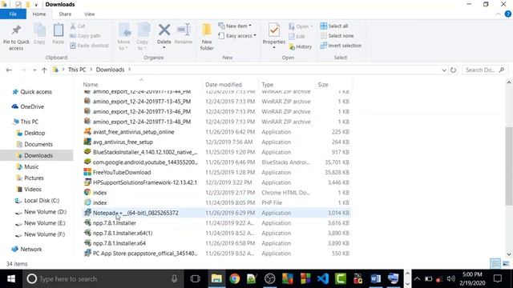This screenshot has width=513, height=288.
Task: Create a New folder from the ribbon
Action: [x=207, y=37]
